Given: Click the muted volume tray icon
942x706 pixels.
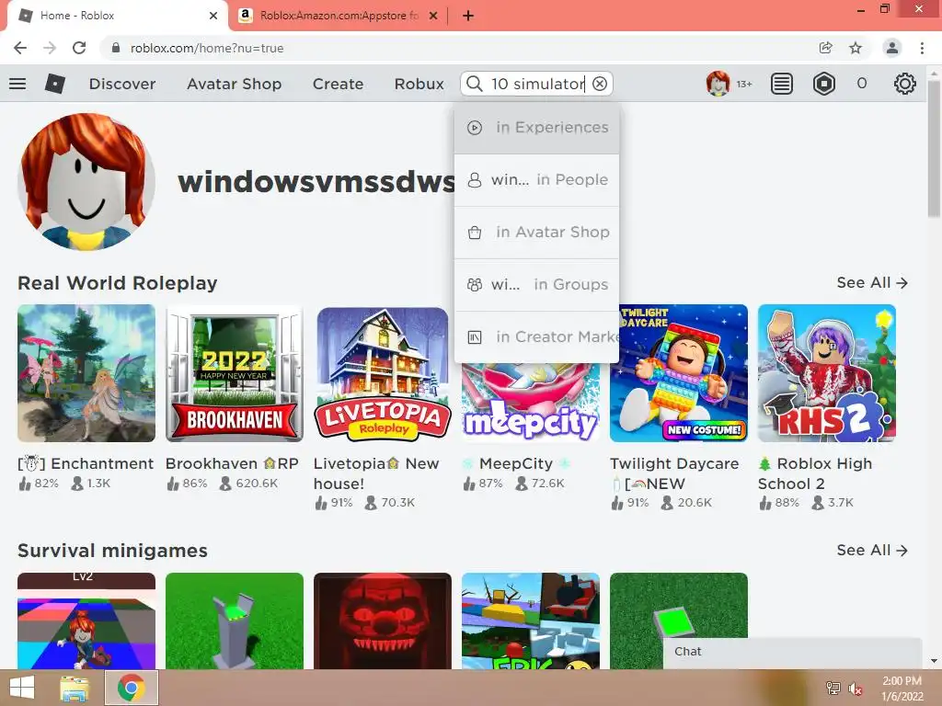Looking at the screenshot, I should click(x=855, y=689).
